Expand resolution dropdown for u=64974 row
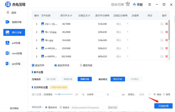This screenshot has width=175, height=112. click(120, 56)
